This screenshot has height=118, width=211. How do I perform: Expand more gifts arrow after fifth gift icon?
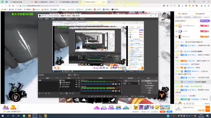pos(131,107)
